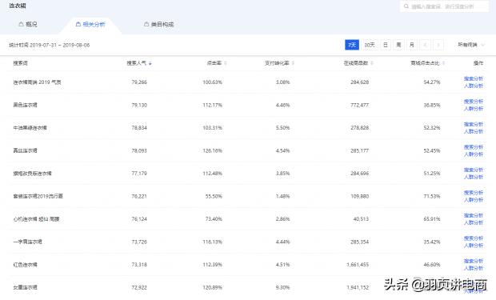Open 搜索分析 link in the 77,179 row
Screen dimensions: 496x300
[x=474, y=170]
